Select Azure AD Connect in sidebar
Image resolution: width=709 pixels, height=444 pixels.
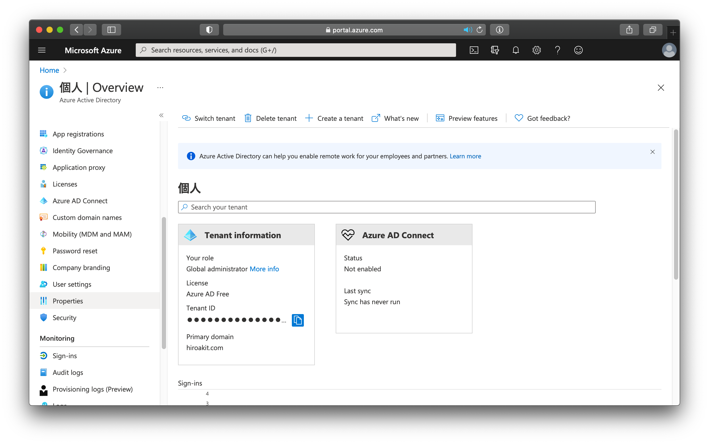coord(80,201)
